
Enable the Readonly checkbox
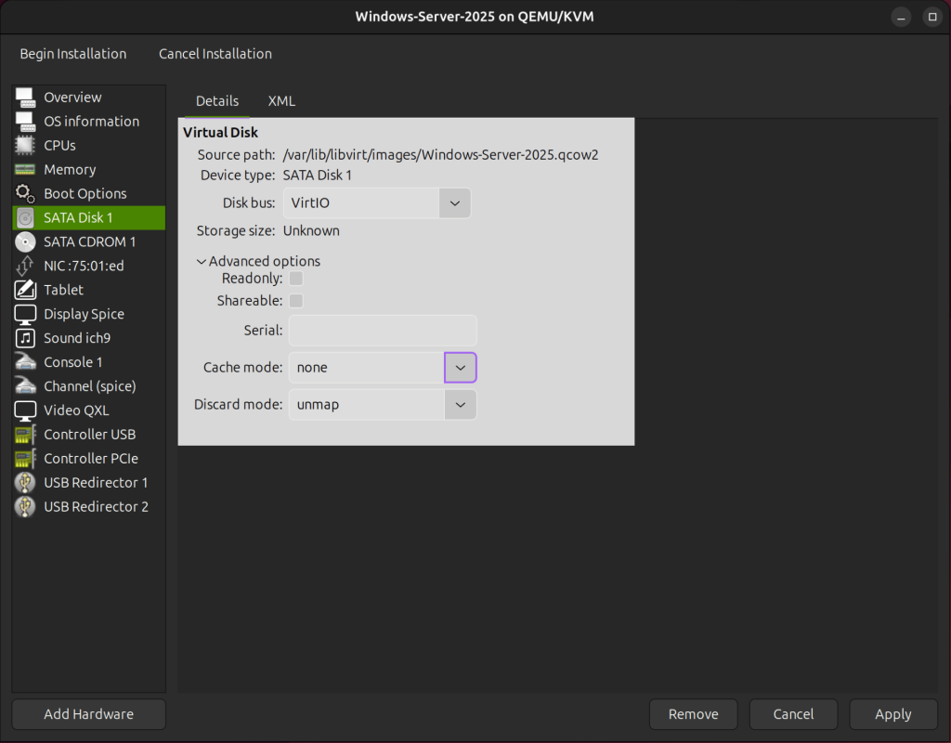[x=295, y=278]
